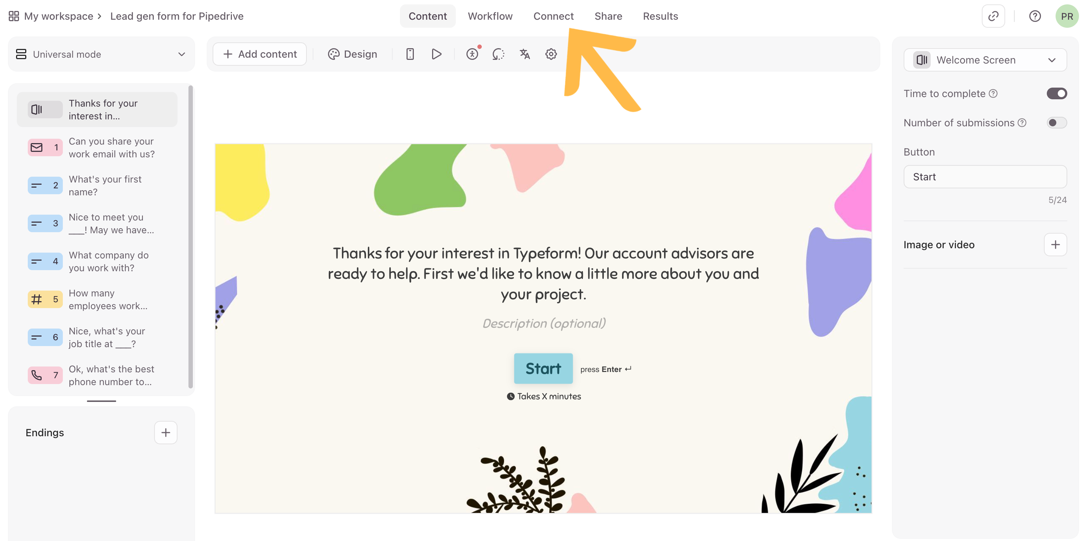Click form title Lead gen form for Pipedrive
Image resolution: width=1087 pixels, height=541 pixels.
(177, 16)
